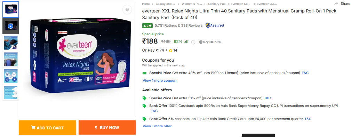Screen dimensions: 352x137
Task: Open T&C link for the 40% off coupon
Action: (x=305, y=73)
